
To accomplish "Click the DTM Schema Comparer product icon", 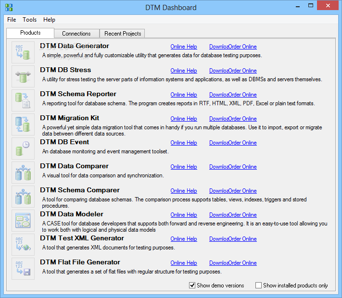I will click(23, 197).
